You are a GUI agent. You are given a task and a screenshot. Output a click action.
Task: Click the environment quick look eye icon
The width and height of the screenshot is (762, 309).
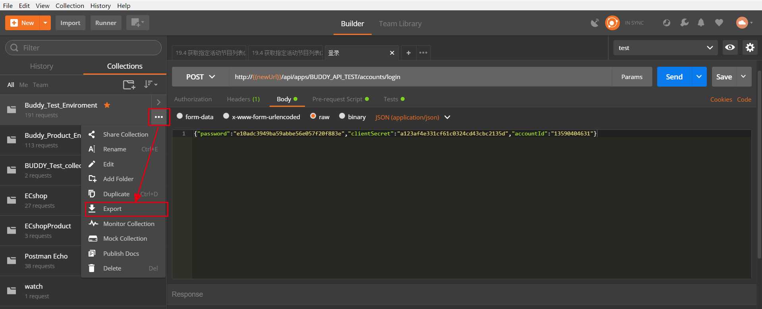point(730,48)
